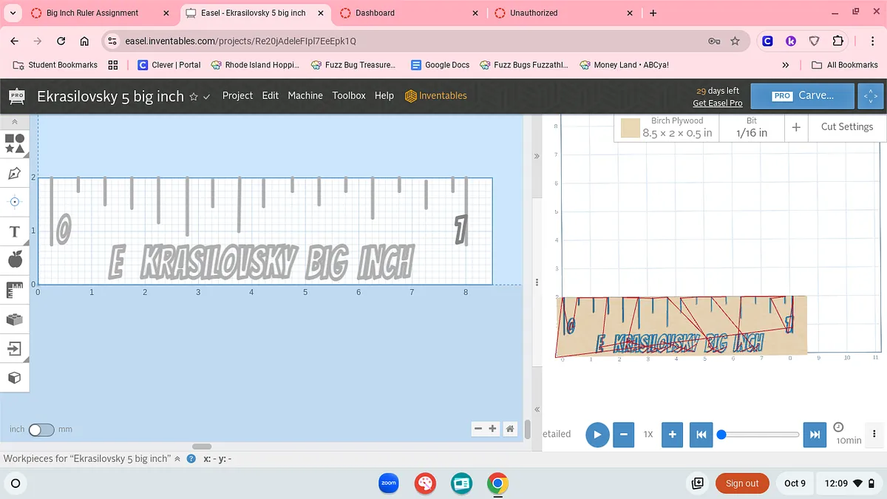Open the Toolbox menu

[x=349, y=95]
